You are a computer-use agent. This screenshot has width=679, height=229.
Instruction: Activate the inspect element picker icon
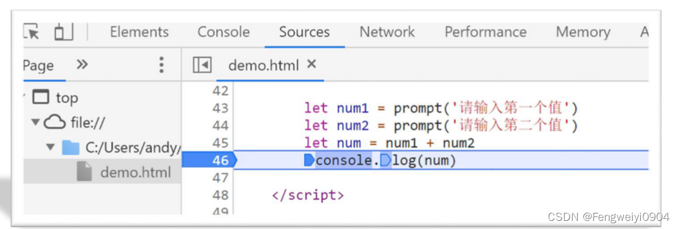[31, 33]
